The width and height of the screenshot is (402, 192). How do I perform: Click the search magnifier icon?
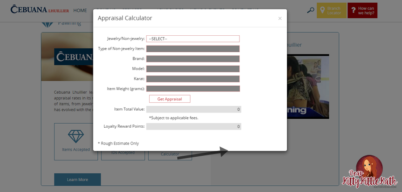tap(310, 11)
